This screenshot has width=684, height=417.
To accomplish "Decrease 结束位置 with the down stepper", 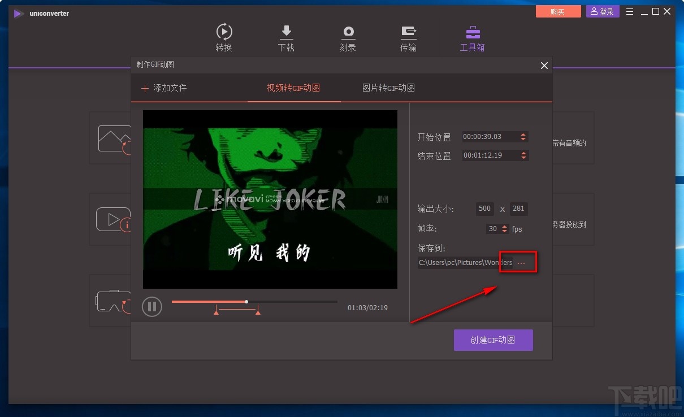I will pyautogui.click(x=523, y=158).
